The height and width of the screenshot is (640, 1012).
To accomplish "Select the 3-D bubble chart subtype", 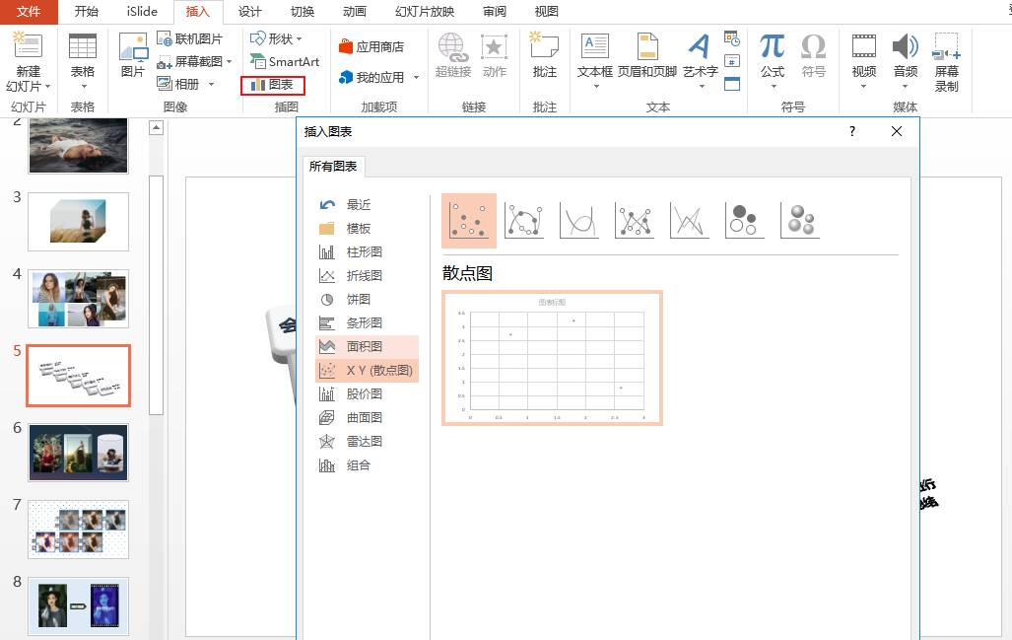I will point(799,219).
